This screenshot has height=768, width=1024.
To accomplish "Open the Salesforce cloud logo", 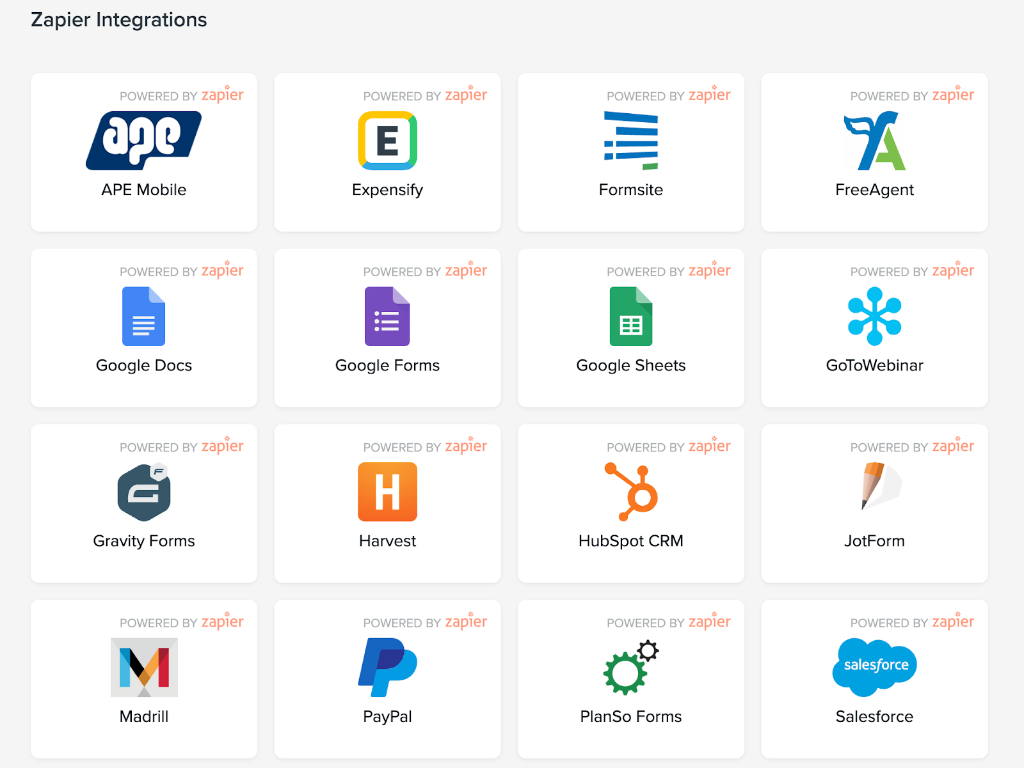I will (874, 666).
